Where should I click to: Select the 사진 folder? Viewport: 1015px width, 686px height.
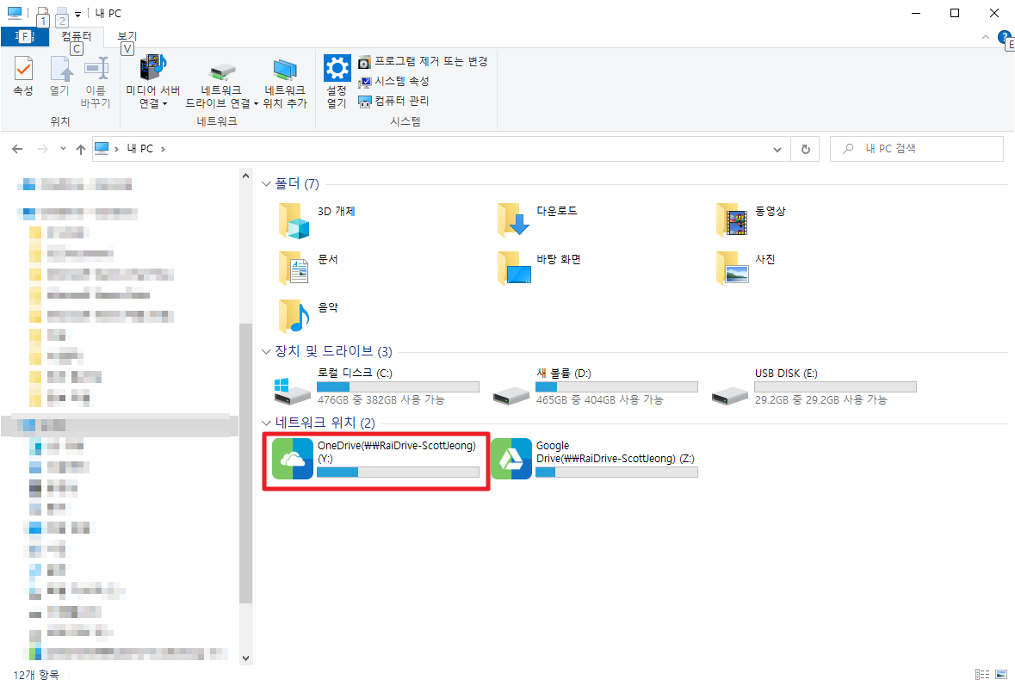[746, 268]
